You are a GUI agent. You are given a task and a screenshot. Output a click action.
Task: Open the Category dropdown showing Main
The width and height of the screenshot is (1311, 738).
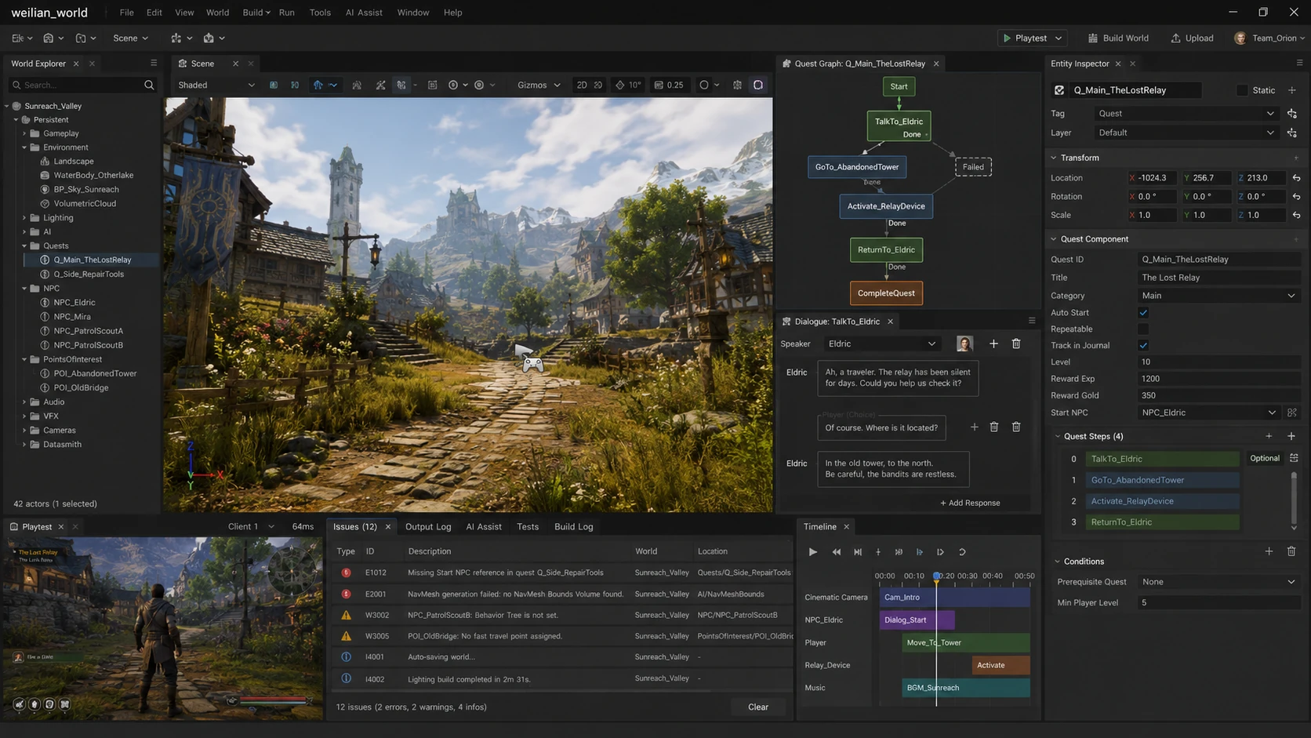point(1218,296)
